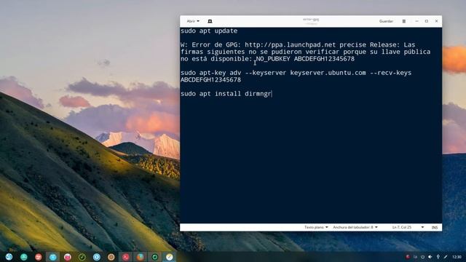The image size is (466, 262).
Task: Open the dropdown arrow next to line/column indicator
Action: 422,227
